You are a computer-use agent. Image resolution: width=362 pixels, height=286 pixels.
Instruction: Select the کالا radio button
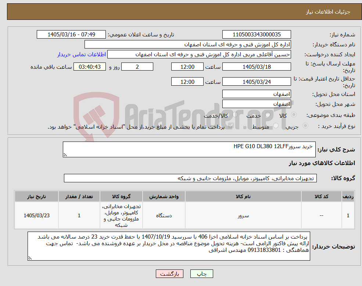[294, 115]
